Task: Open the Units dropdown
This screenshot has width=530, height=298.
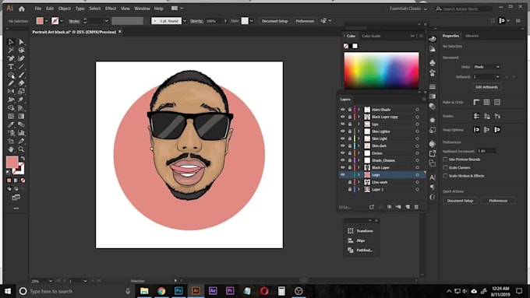Action: (x=486, y=67)
